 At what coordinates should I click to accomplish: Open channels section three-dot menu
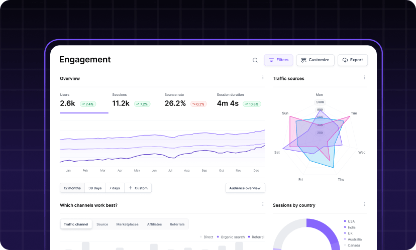(263, 204)
